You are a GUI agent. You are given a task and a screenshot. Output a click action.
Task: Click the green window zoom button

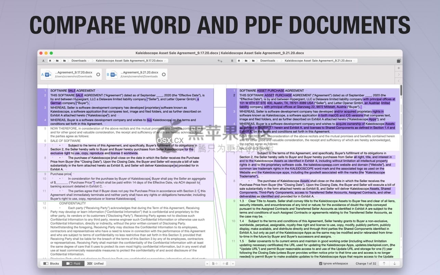click(51, 53)
